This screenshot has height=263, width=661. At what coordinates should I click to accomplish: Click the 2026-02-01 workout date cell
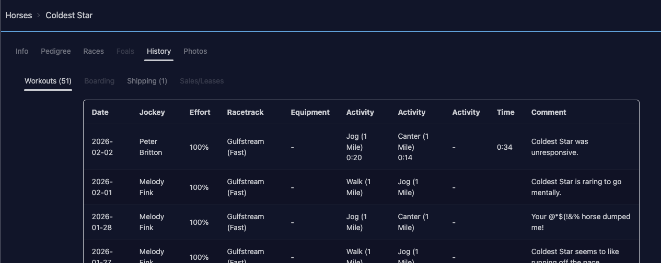(x=102, y=187)
